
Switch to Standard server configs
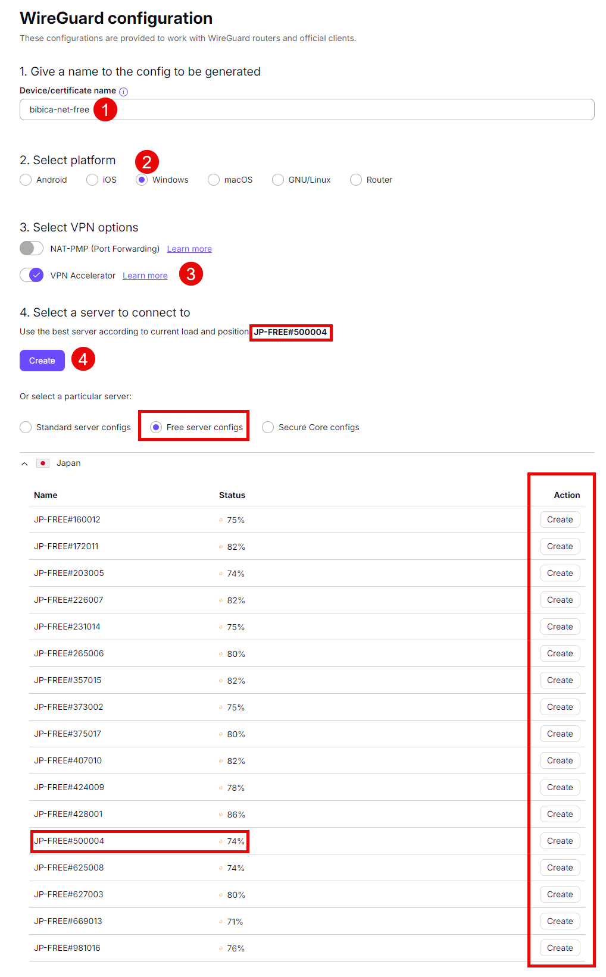[26, 427]
